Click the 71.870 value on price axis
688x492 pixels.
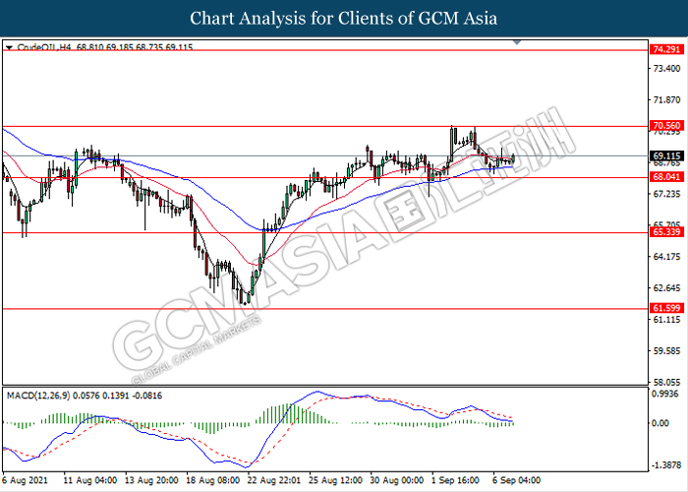[667, 100]
